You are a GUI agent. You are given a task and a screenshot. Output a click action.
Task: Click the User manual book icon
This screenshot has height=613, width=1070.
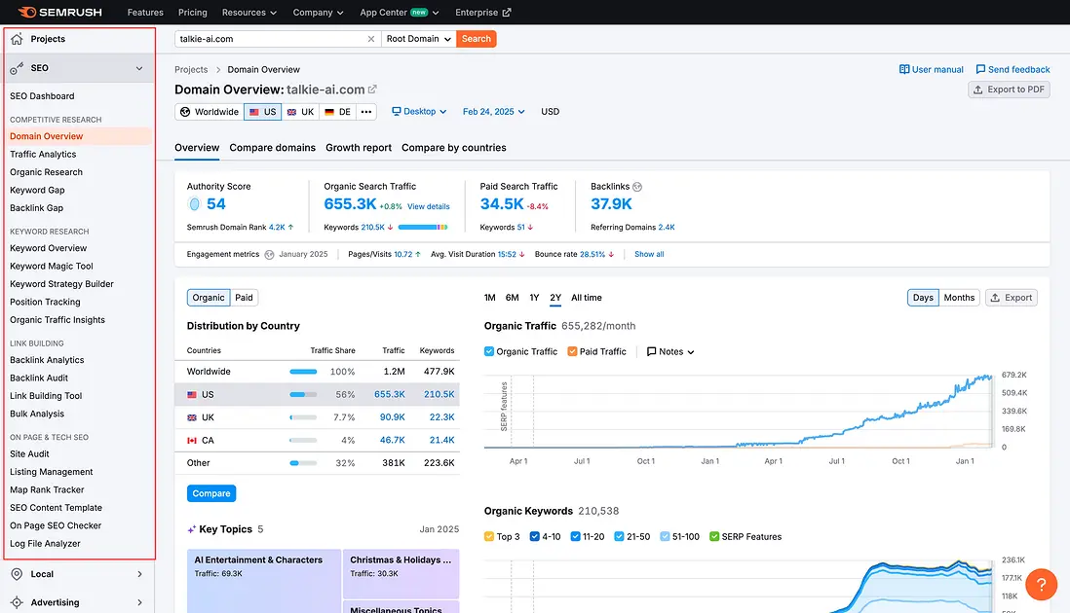point(904,70)
